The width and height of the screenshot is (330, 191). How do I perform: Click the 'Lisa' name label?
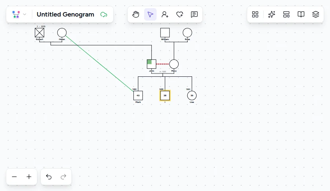tap(192, 102)
